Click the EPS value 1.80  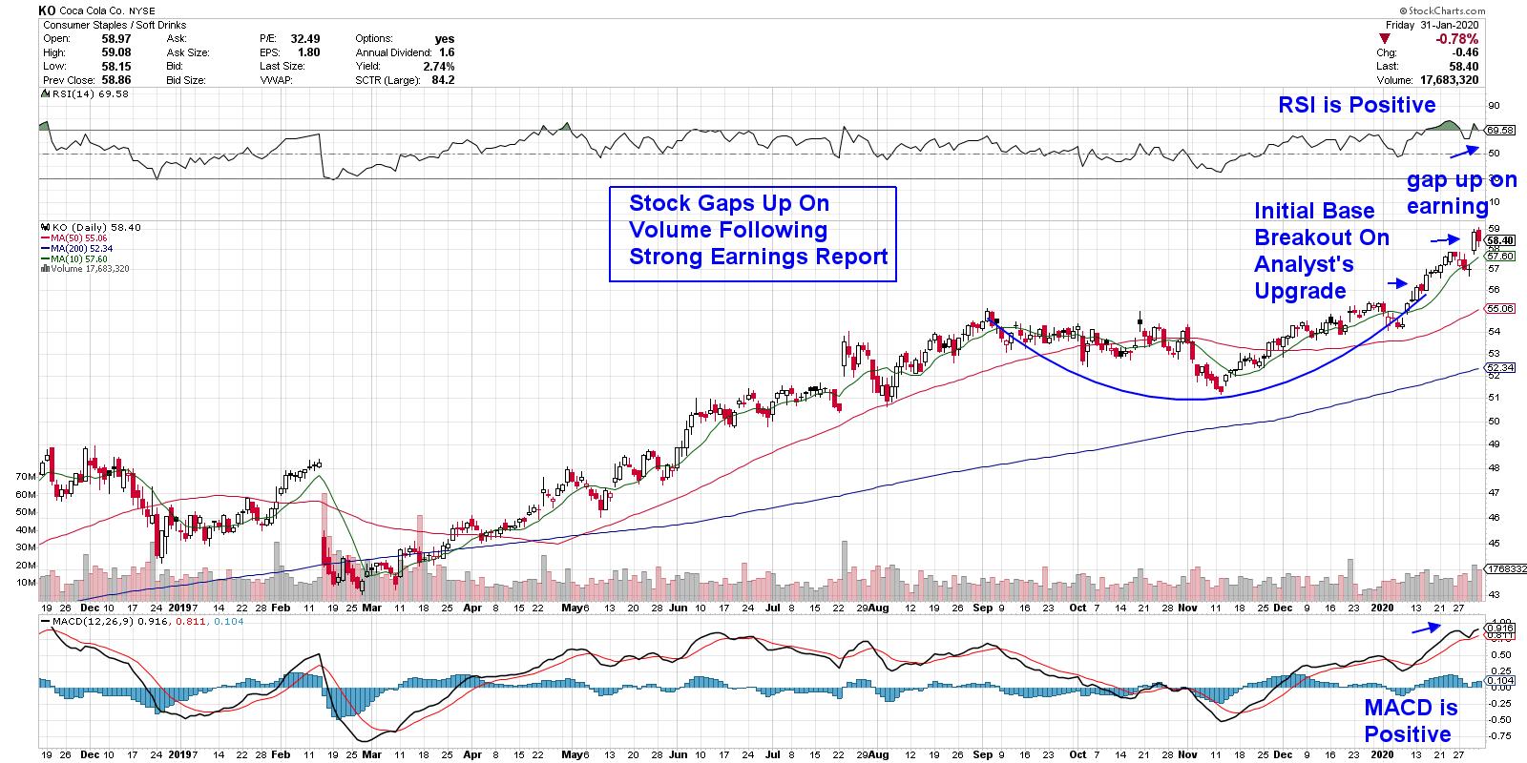310,52
